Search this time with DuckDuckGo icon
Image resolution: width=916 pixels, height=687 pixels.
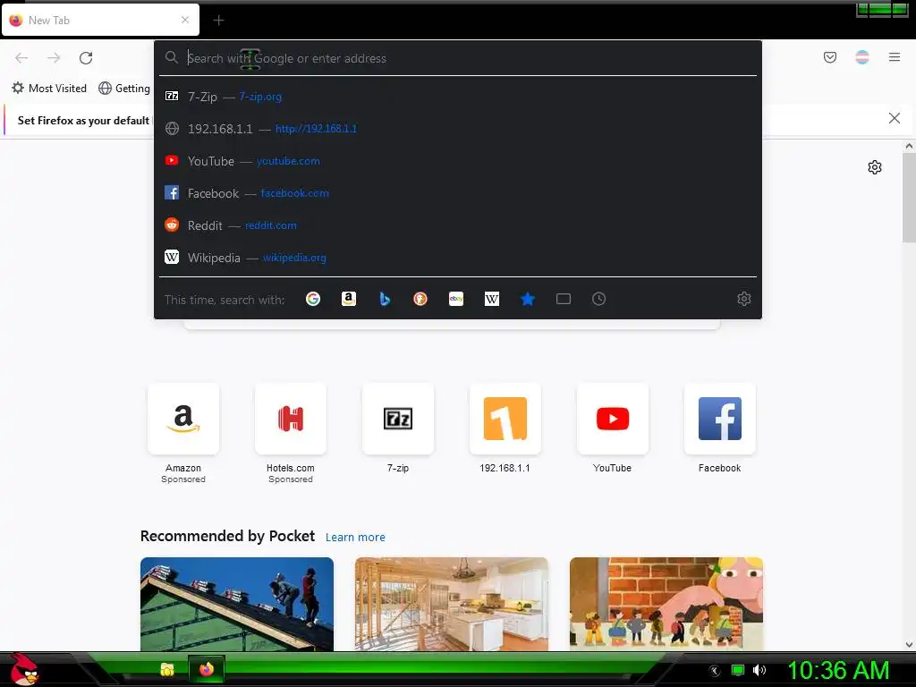[420, 299]
